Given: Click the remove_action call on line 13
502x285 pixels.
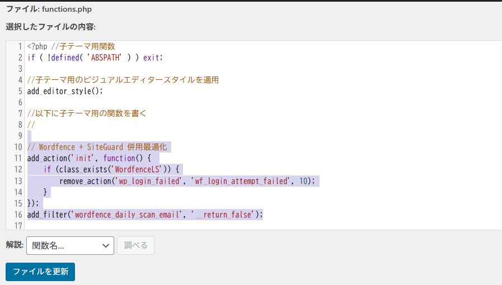Looking at the screenshot, I should [x=85, y=180].
